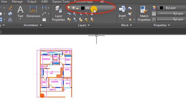The width and height of the screenshot is (186, 104).
Task: Click the floor plan drawing in canvas
Action: 54,73
